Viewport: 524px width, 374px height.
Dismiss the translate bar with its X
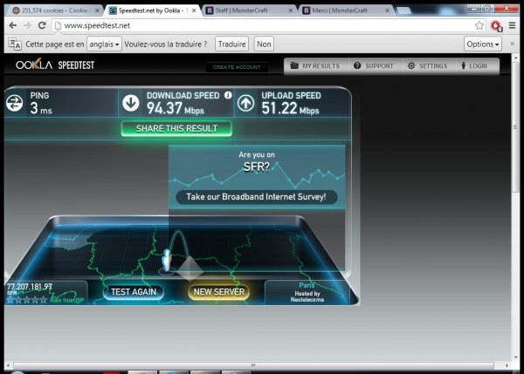513,44
